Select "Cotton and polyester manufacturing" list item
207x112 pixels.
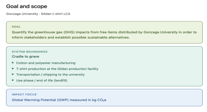point(46,63)
